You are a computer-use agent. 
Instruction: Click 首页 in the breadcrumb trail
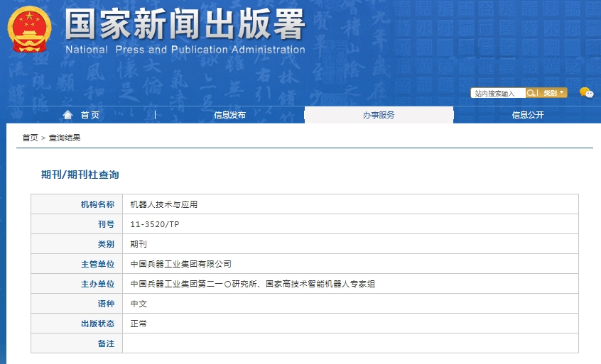[x=30, y=138]
